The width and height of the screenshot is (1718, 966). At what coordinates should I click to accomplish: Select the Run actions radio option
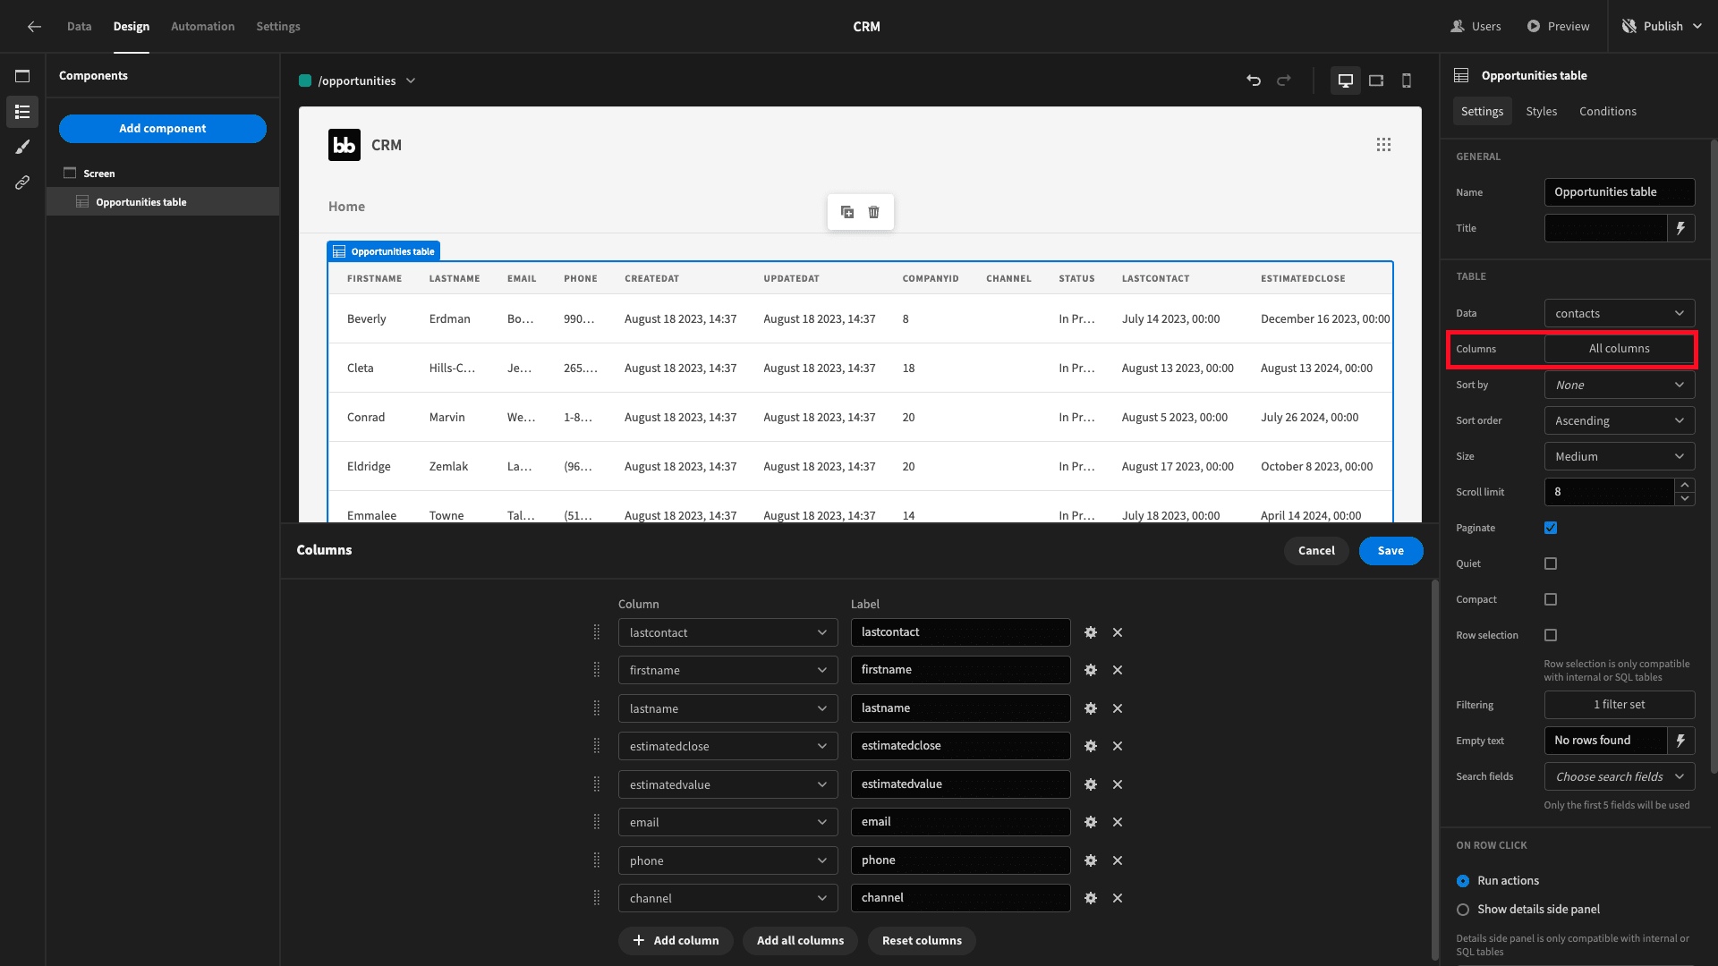tap(1463, 881)
